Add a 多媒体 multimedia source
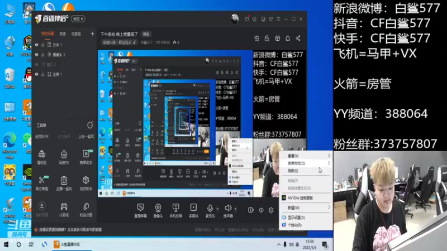 tap(193, 211)
